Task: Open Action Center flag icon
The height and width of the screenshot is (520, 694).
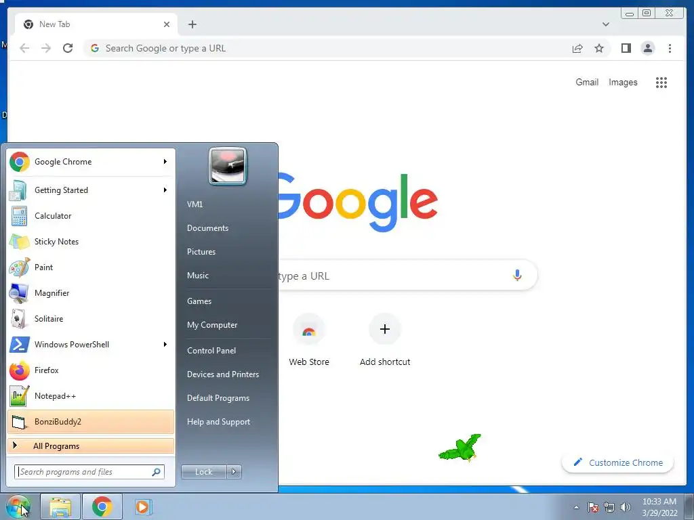Action: (593, 507)
